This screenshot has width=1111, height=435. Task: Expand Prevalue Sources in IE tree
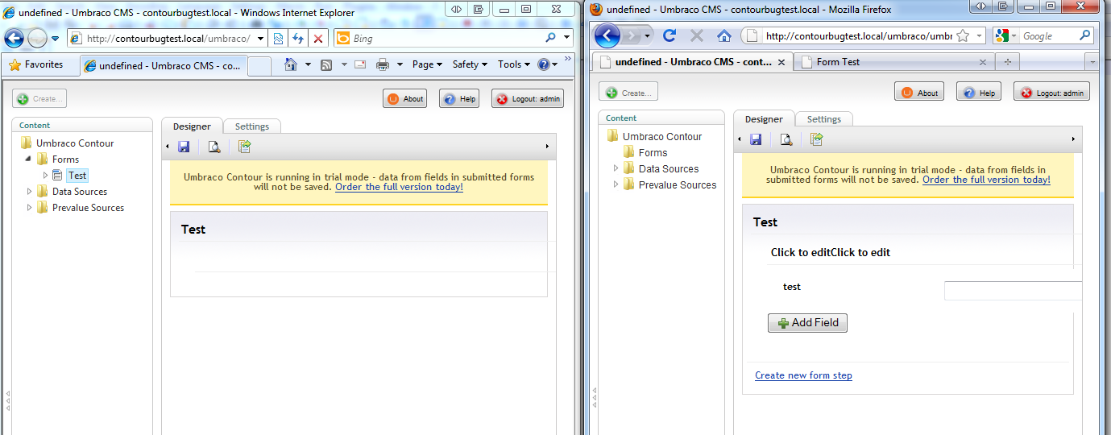(x=30, y=208)
